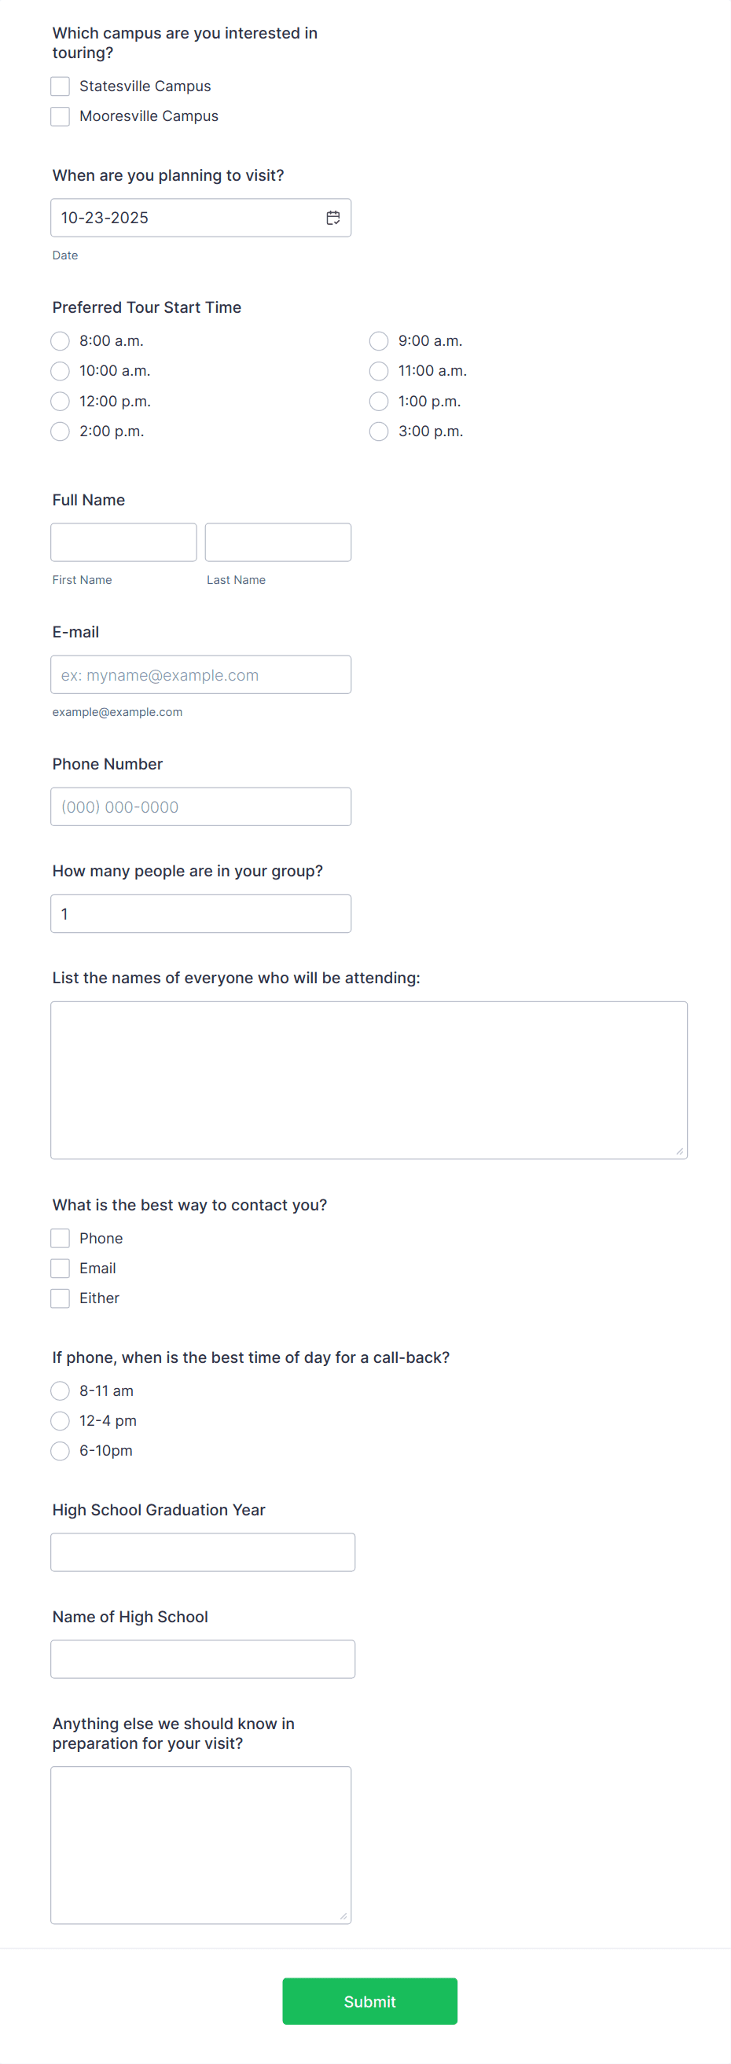Click the Submit button
This screenshot has width=731, height=2064.
(369, 2000)
